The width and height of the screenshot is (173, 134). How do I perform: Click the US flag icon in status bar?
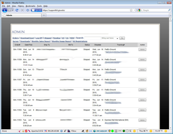click(46, 131)
